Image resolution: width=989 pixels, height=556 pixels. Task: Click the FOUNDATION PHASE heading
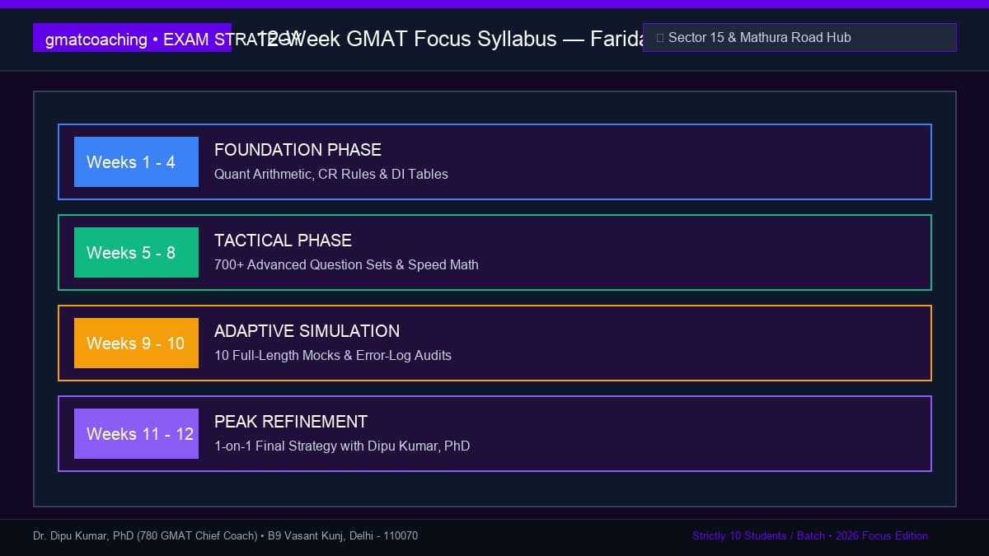tap(298, 150)
